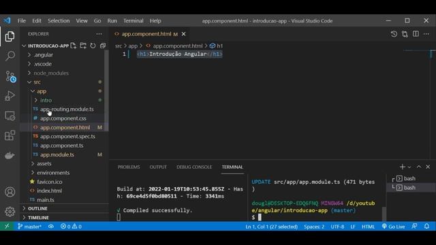The image size is (436, 245).
Task: Open the Help menu
Action: click(155, 21)
